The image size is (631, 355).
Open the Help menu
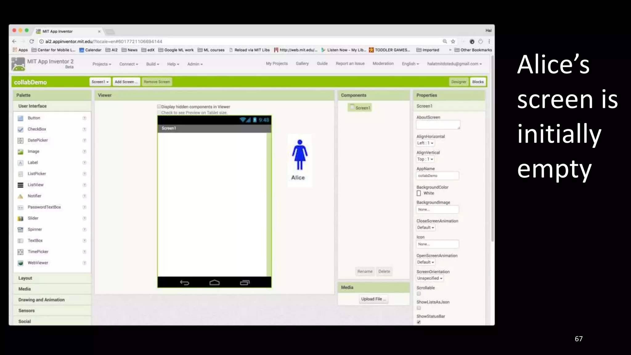pyautogui.click(x=173, y=64)
